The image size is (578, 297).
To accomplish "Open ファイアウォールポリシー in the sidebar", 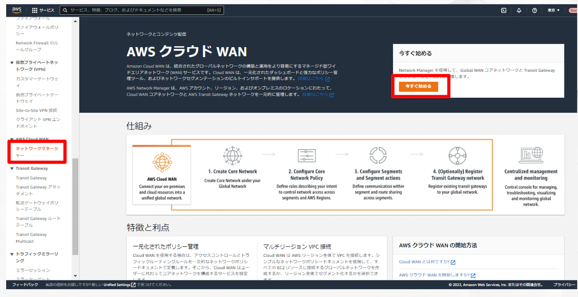I will [x=37, y=30].
